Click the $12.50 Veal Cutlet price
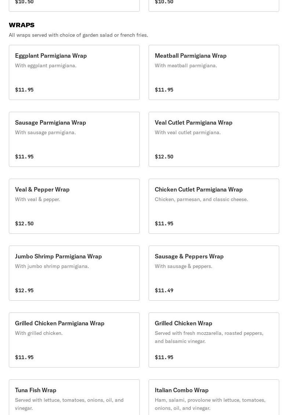The width and height of the screenshot is (288, 415). [x=164, y=157]
